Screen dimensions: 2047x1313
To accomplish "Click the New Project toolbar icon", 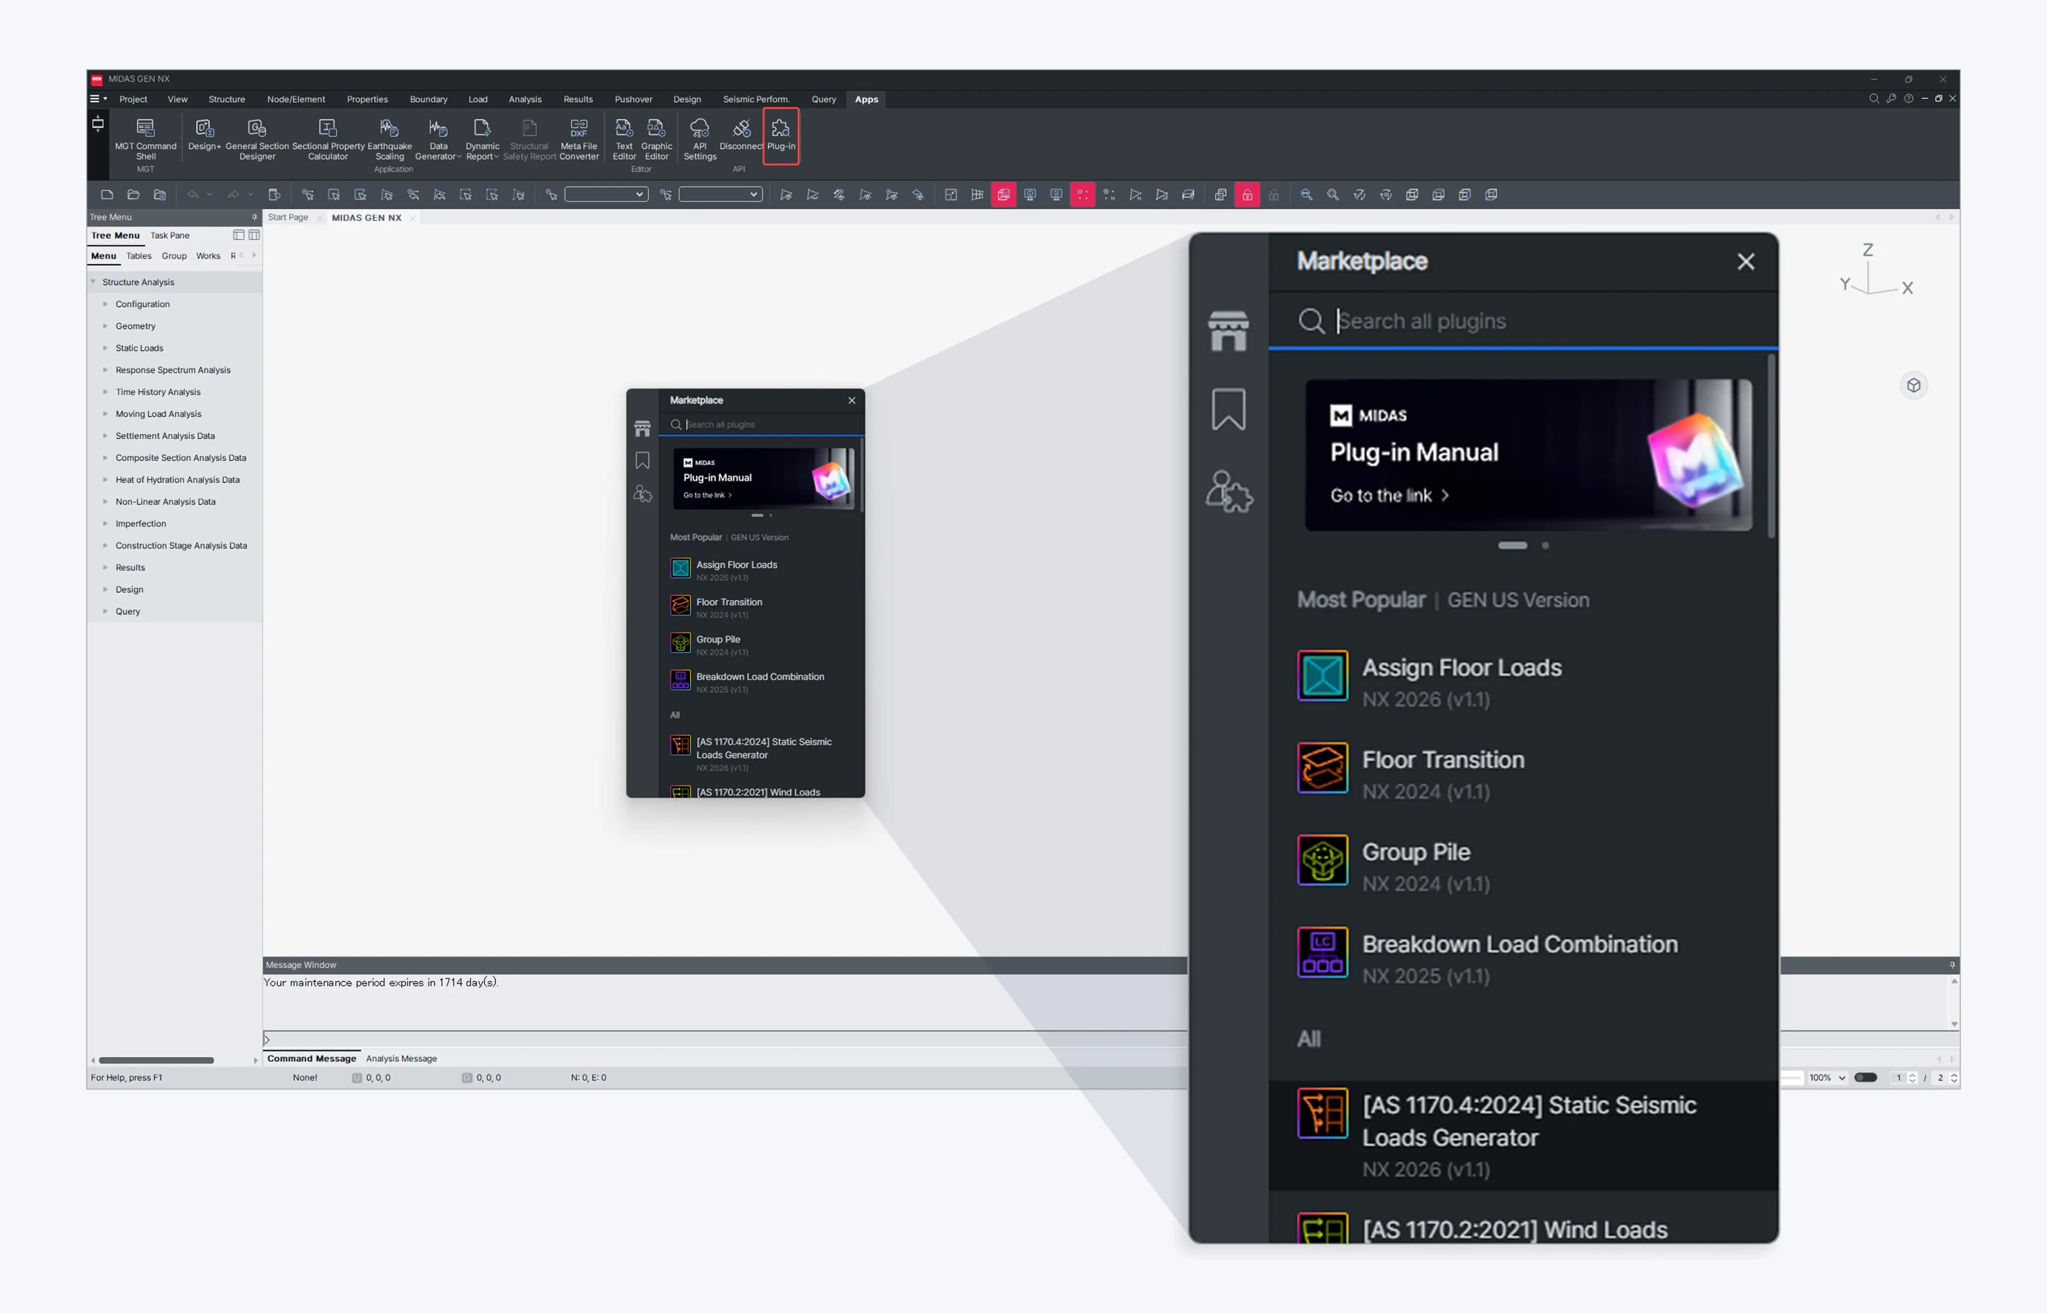I will (x=107, y=195).
